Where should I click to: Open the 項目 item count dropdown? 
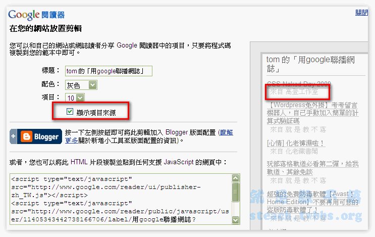click(75, 98)
